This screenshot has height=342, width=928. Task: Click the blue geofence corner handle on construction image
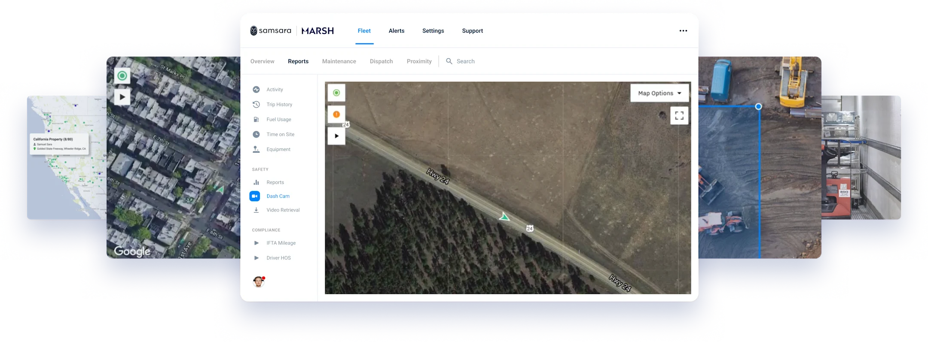(758, 106)
